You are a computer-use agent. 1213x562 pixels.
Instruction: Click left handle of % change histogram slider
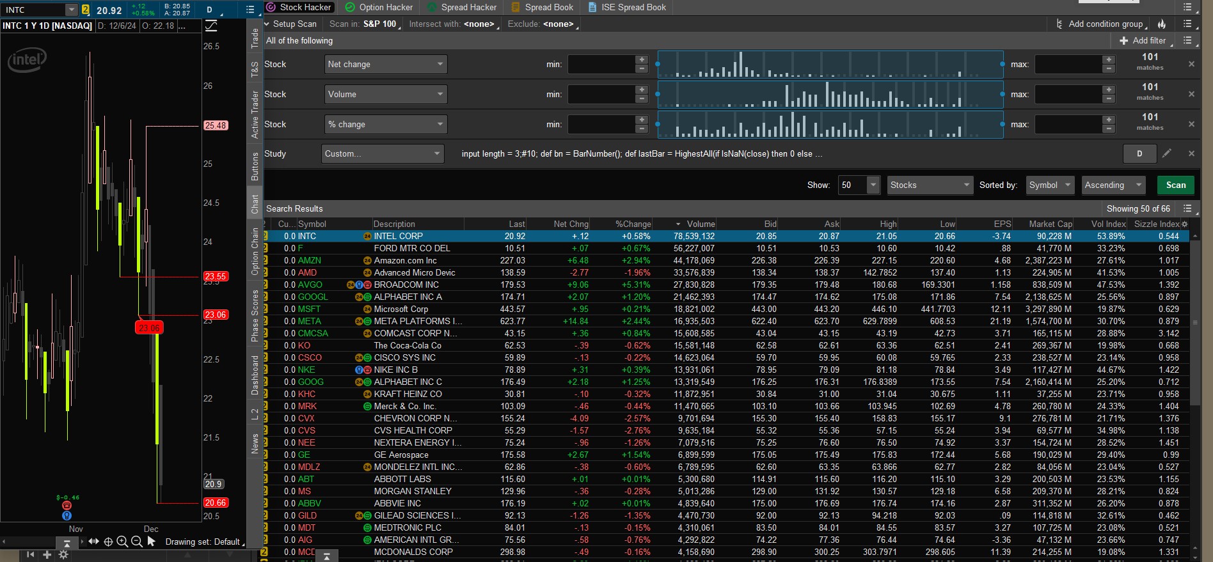658,124
